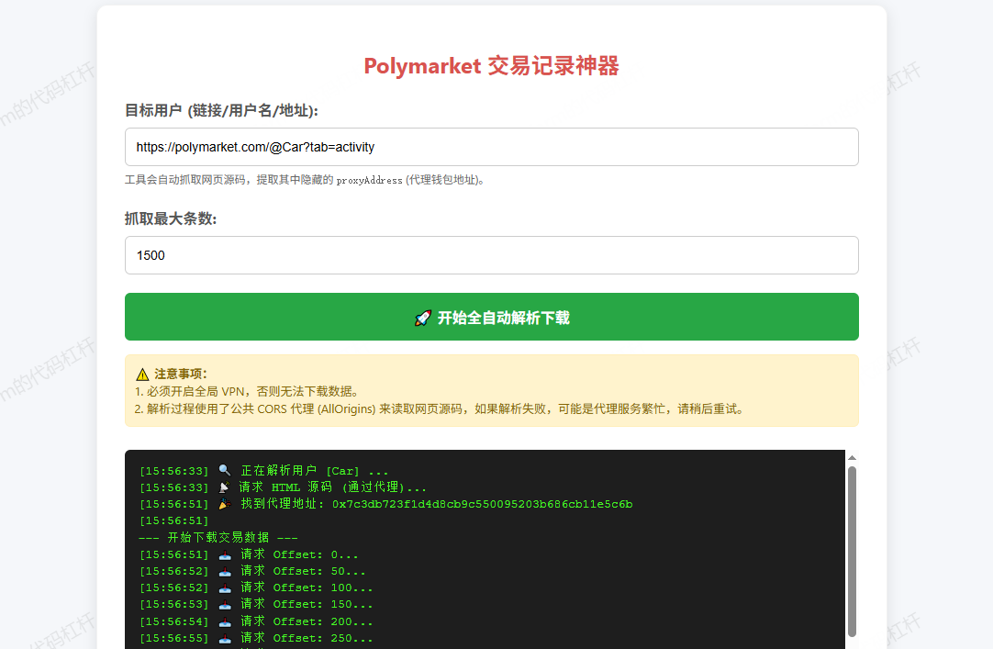Click the Polymarket 交易记录神器 page title
The width and height of the screenshot is (993, 649).
point(491,66)
